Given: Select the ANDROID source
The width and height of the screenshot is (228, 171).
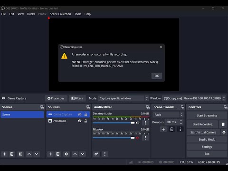Looking at the screenshot, I should [x=68, y=121].
